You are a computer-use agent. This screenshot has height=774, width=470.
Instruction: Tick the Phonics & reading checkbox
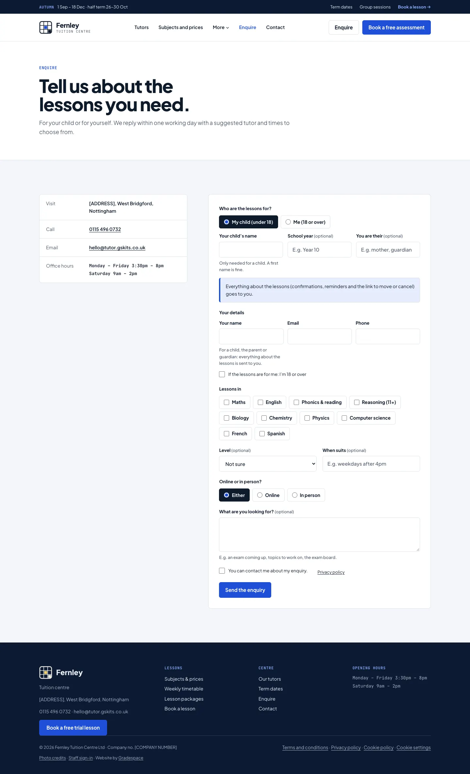[296, 402]
